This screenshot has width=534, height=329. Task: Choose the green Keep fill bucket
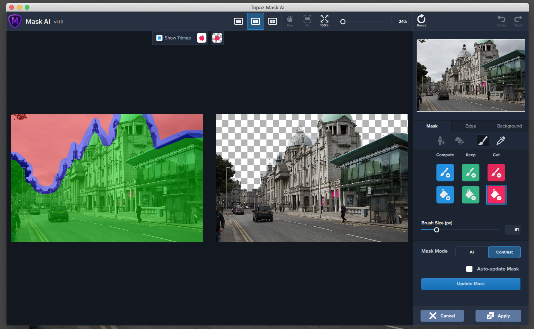click(x=471, y=195)
